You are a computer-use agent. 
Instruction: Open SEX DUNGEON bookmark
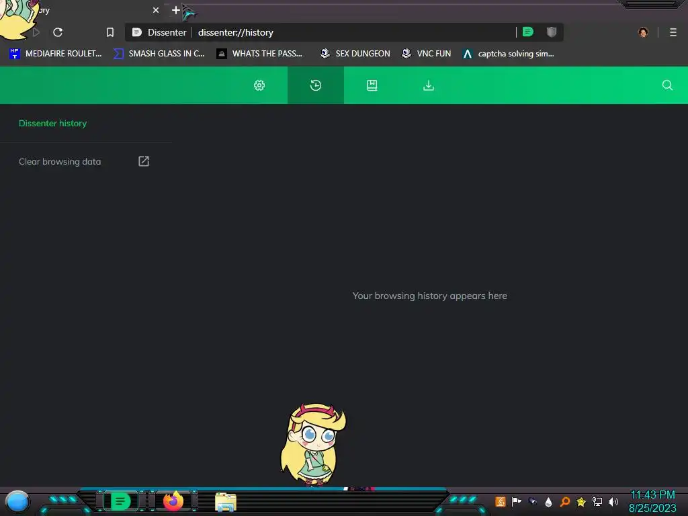(355, 54)
